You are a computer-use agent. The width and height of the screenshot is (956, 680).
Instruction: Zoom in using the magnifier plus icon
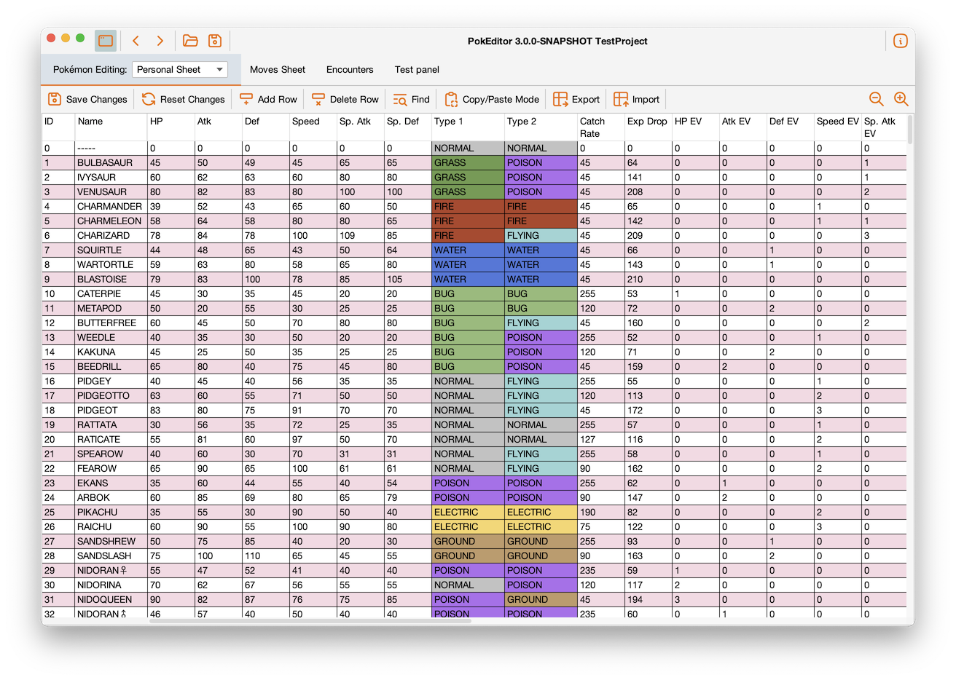[901, 99]
